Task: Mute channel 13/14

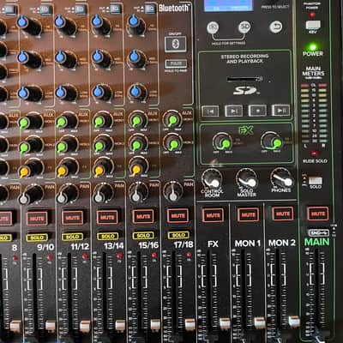Action: (107, 217)
